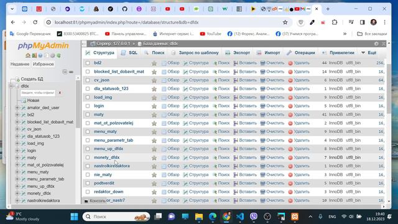The image size is (398, 224).
Task: Click the maty row Browse icon
Action: [x=164, y=114]
